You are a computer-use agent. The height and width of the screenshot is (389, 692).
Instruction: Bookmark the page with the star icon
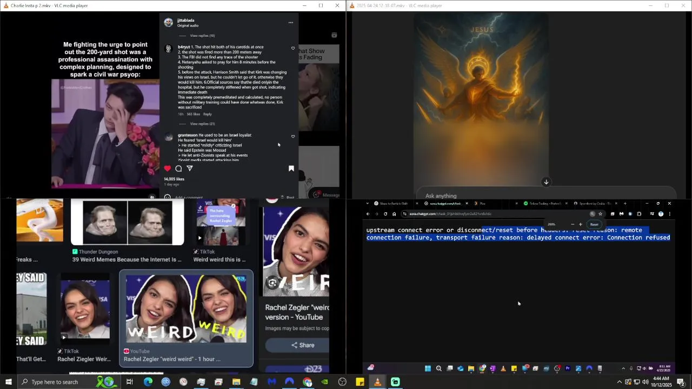pos(600,214)
